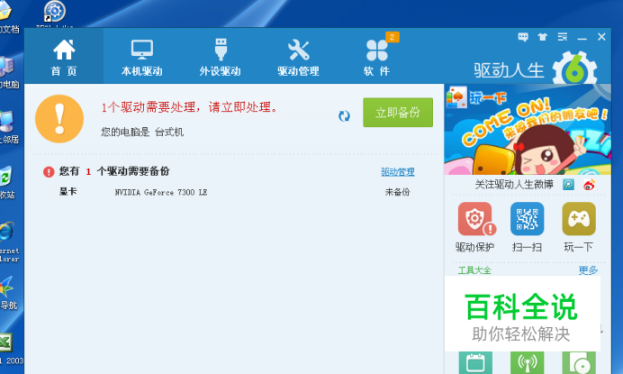Viewport: 623px width, 374px height.
Task: Click the badge 2 on 软件
Action: (393, 37)
